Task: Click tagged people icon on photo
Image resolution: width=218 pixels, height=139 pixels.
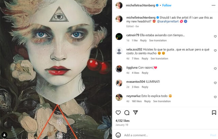Action: click(x=5, y=134)
